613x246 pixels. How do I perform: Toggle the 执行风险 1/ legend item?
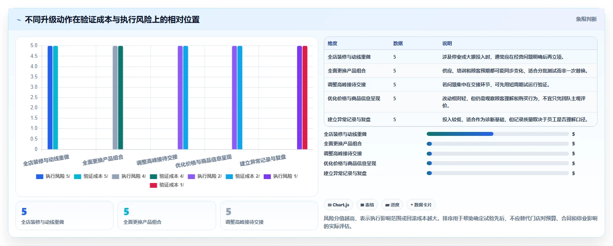tap(280, 176)
